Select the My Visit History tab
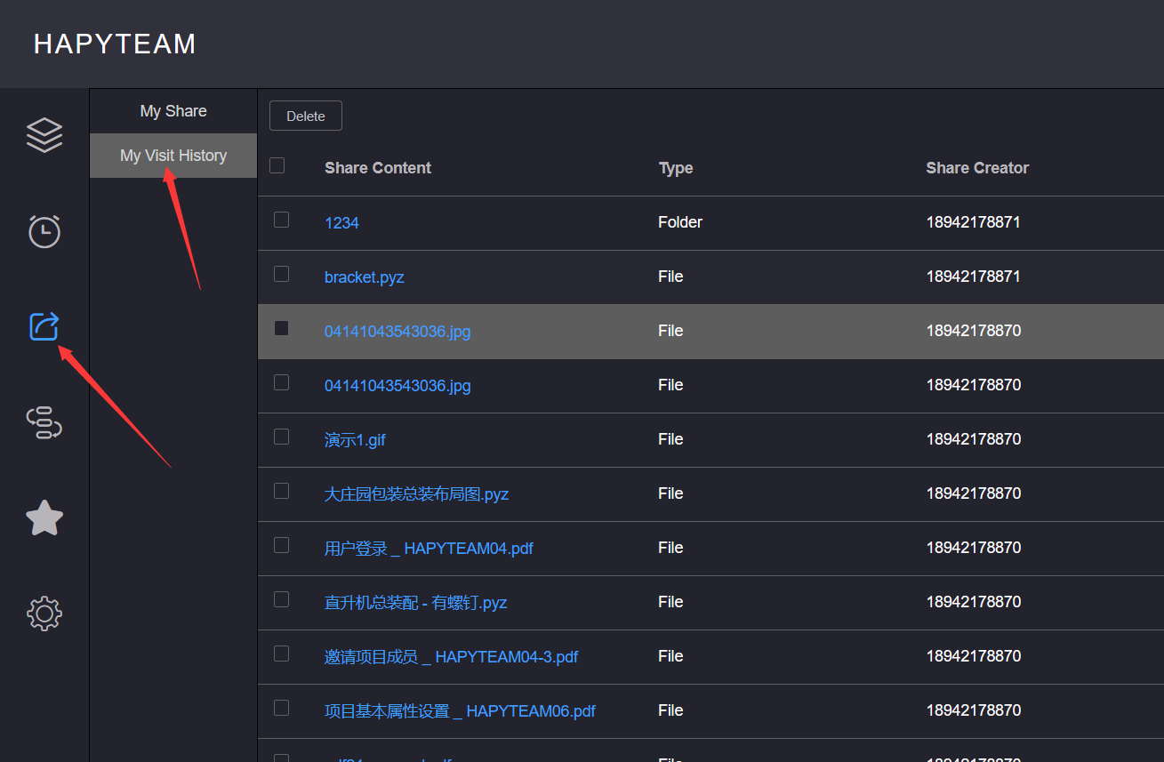Screen dimensions: 1164x762 coord(173,156)
